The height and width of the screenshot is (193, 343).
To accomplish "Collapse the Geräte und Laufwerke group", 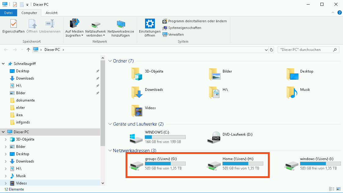I will [110, 124].
